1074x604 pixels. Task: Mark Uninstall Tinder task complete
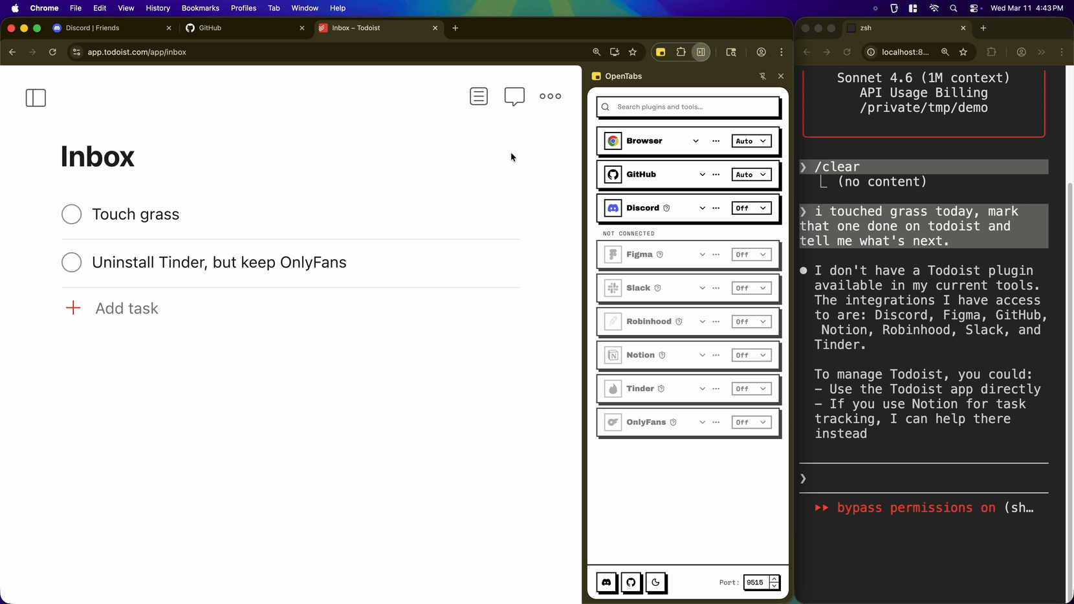[71, 262]
